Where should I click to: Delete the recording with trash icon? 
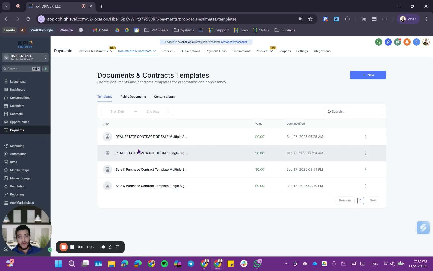[x=118, y=247]
